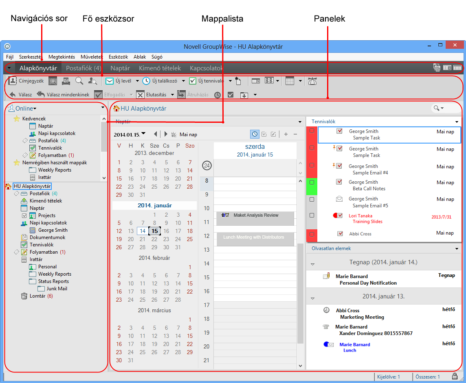Select the Junk Mail folder
Image resolution: width=466 pixels, height=383 pixels.
pos(53,288)
